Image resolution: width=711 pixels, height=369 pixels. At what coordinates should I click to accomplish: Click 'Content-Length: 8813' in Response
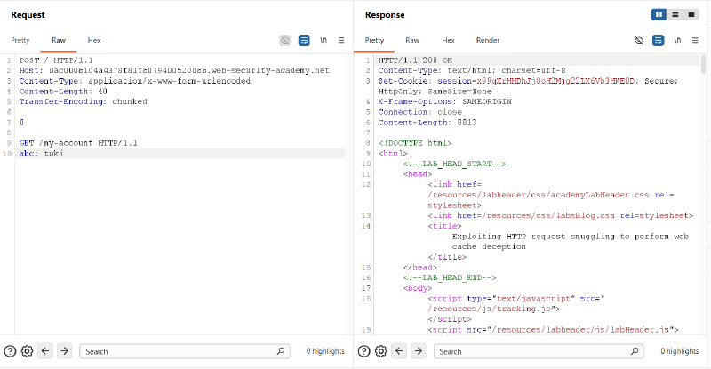click(427, 123)
